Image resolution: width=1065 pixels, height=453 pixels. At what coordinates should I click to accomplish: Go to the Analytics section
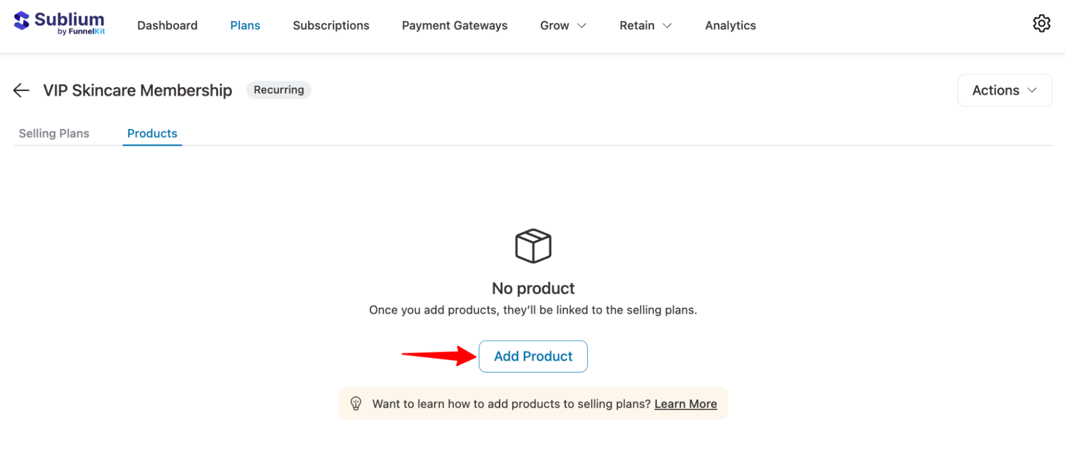pos(730,25)
